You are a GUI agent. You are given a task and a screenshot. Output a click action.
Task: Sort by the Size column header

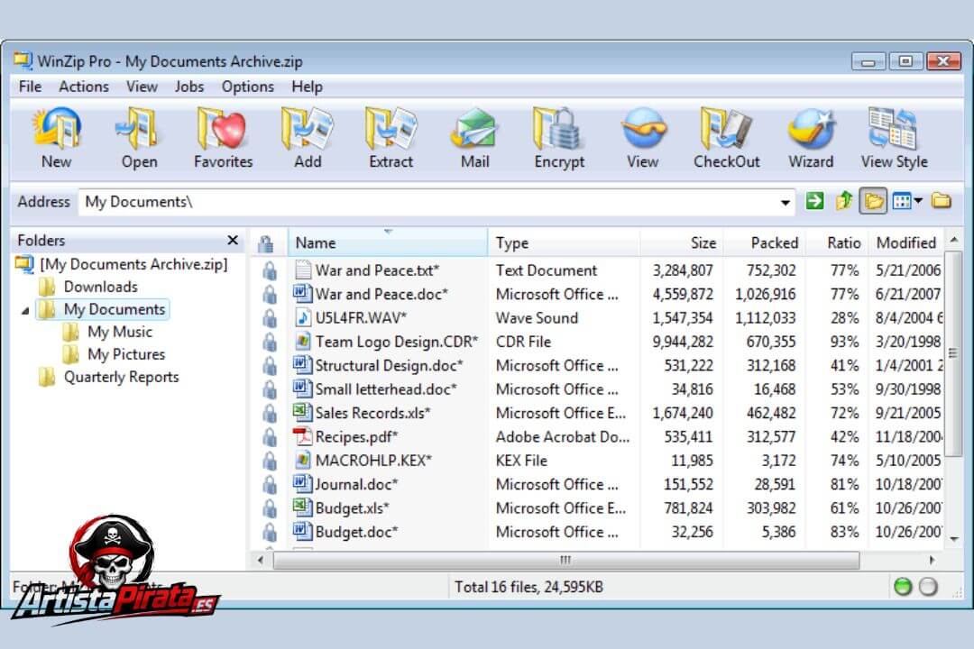pos(682,242)
